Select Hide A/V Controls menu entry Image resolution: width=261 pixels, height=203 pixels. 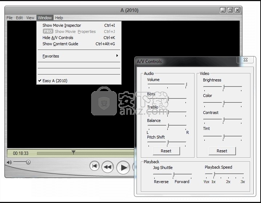pyautogui.click(x=79, y=38)
